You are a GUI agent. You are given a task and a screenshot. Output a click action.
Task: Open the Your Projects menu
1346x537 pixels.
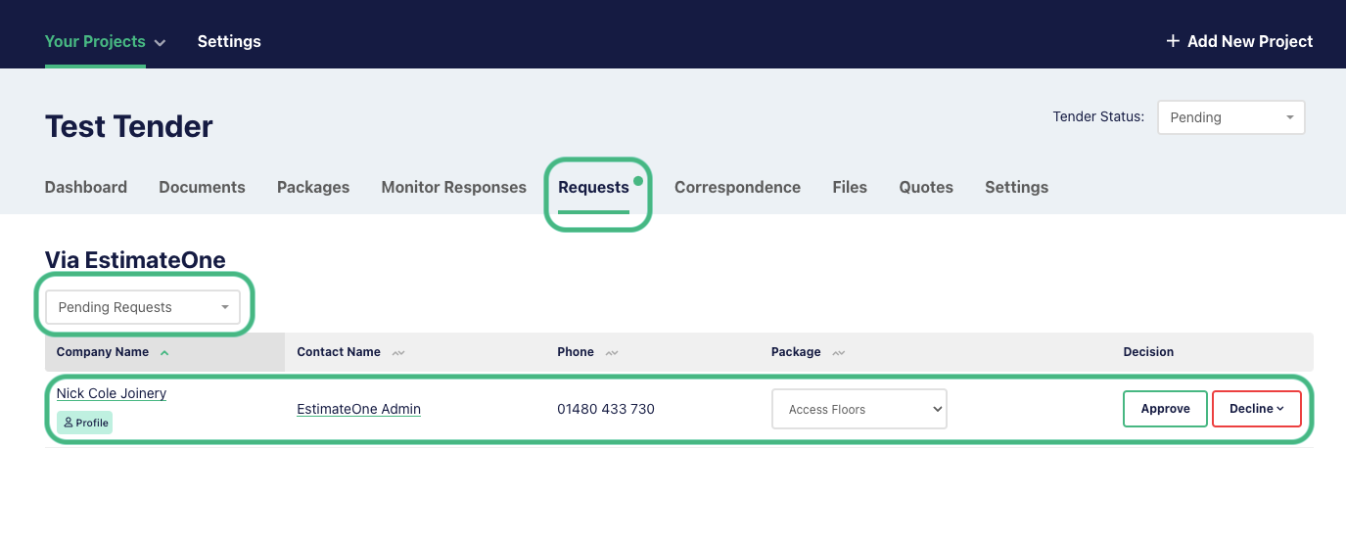(x=105, y=41)
